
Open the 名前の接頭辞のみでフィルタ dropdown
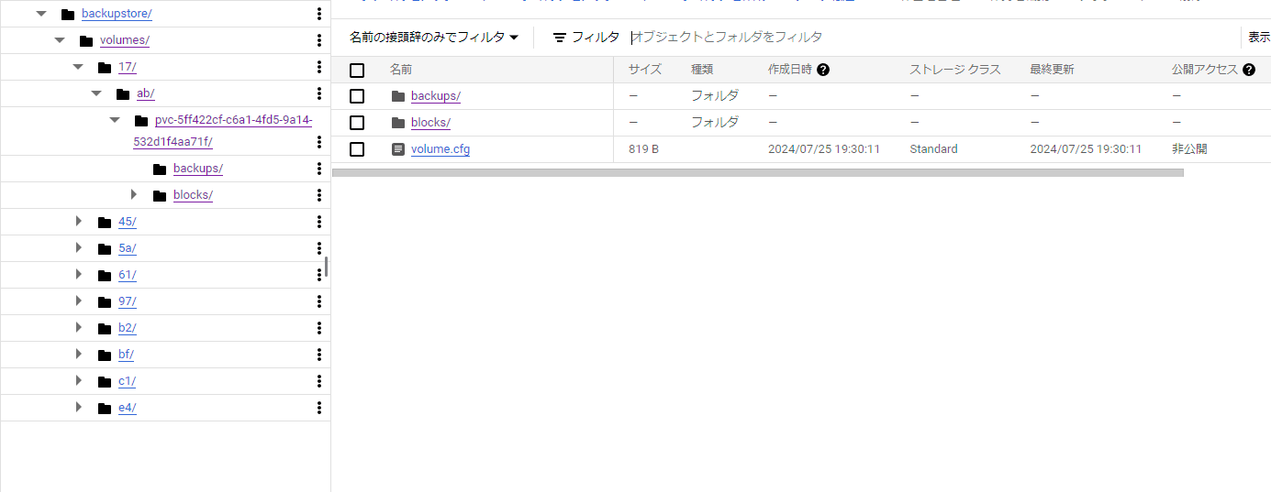[x=434, y=38]
